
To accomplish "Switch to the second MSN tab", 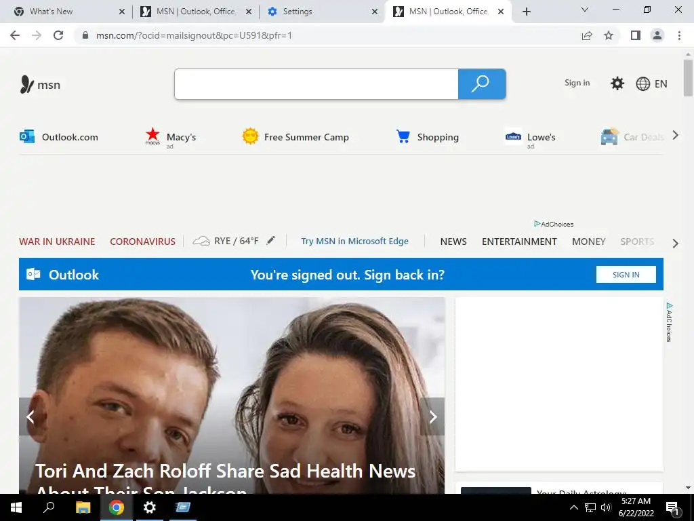I will (x=449, y=12).
